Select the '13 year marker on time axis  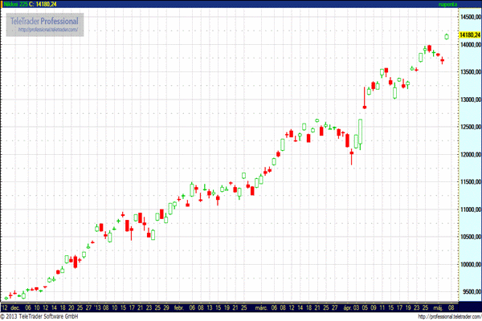pyautogui.click(x=97, y=307)
